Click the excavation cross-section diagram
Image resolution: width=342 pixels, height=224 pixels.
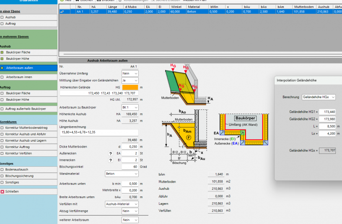click(x=185, y=137)
